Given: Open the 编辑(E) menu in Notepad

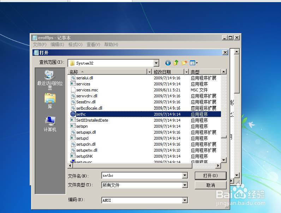Looking at the screenshot, I should [x=57, y=44].
